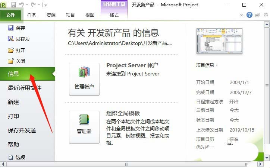Screen dimensions: 270x168
Task: Switch to the 资源 ribbon tab
Action: pyautogui.click(x=51, y=15)
